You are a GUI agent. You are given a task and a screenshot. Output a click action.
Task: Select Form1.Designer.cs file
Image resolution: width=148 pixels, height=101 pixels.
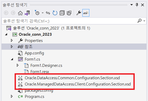[x=46, y=66]
